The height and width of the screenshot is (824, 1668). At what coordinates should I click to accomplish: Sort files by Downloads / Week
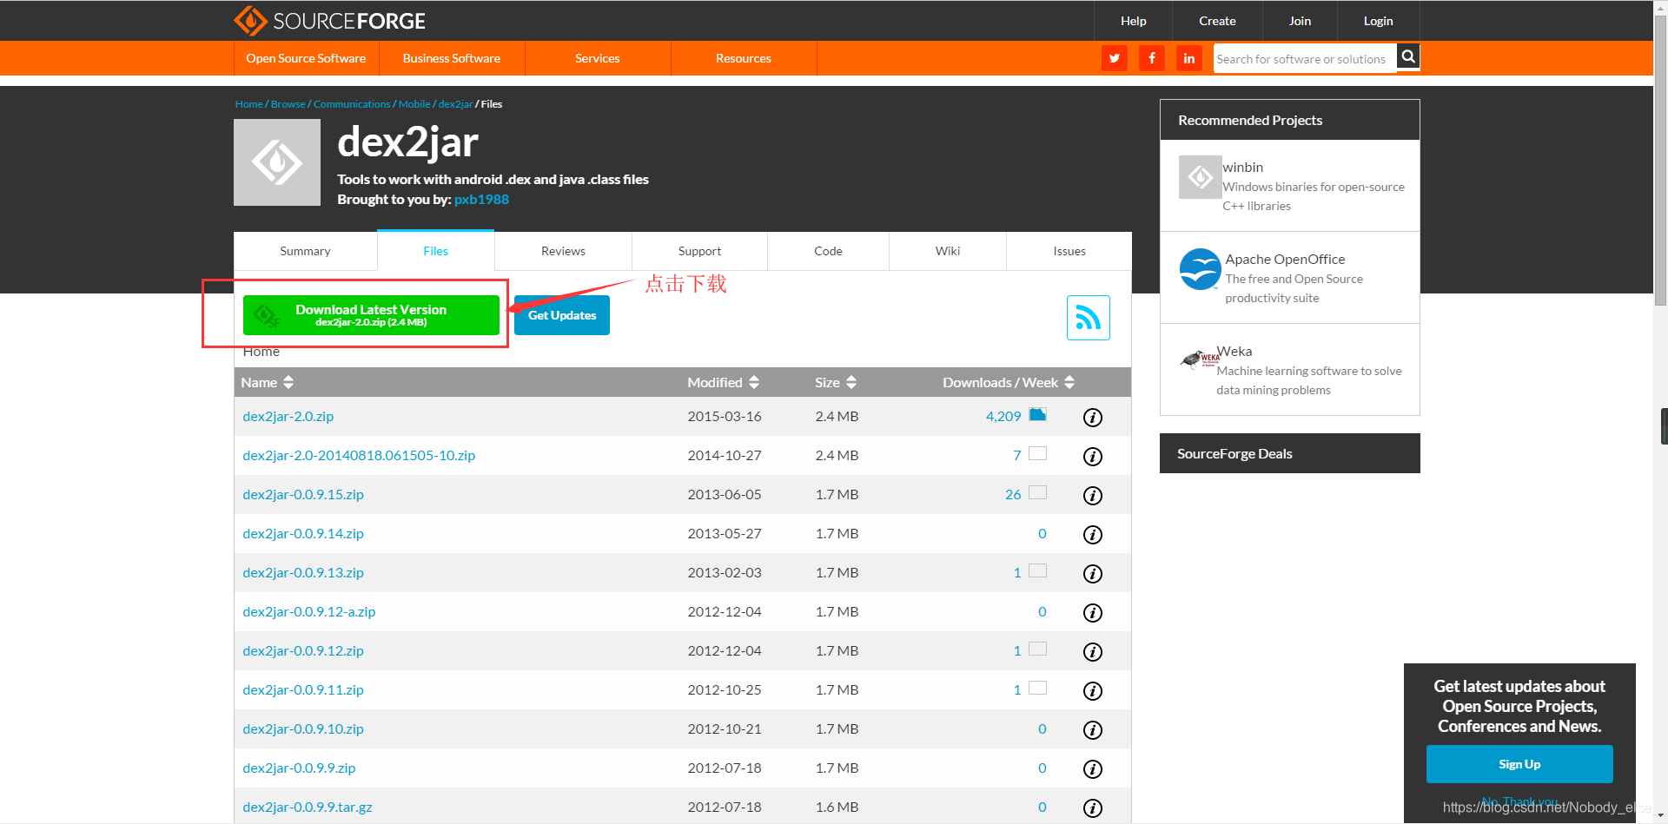(1009, 382)
